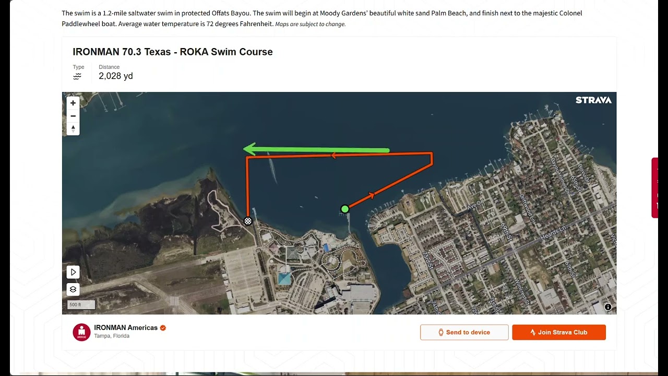
Task: Click the 500 ft map scale bar
Action: pos(81,304)
